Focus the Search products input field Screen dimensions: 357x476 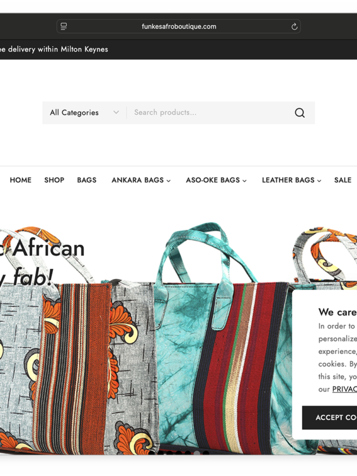coord(209,112)
